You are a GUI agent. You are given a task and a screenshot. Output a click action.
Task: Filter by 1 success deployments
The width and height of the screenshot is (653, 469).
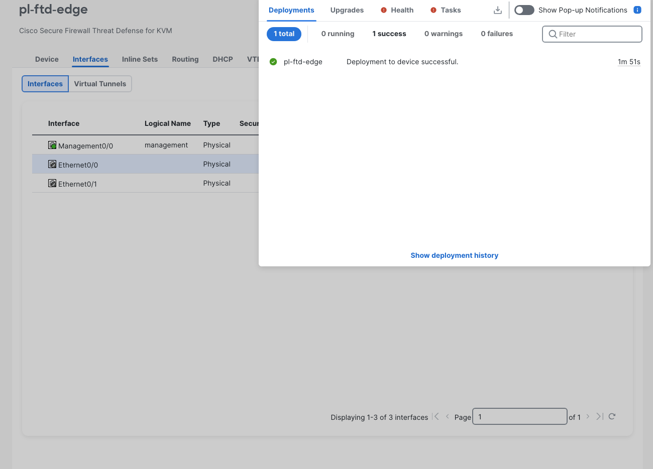(389, 34)
